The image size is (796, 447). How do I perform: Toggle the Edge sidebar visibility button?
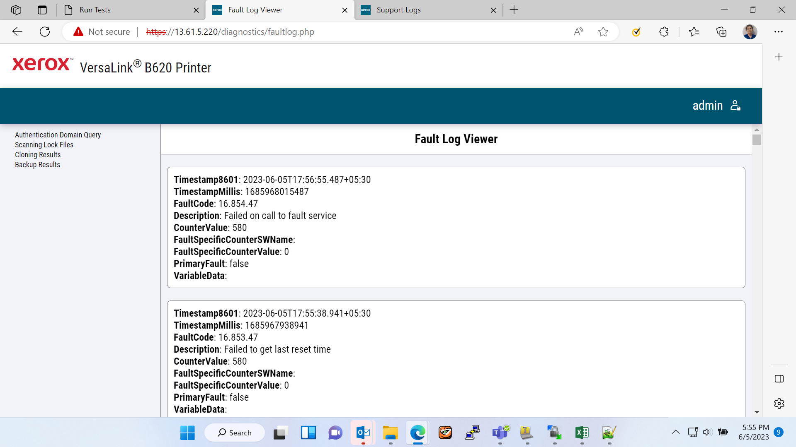coord(779,379)
